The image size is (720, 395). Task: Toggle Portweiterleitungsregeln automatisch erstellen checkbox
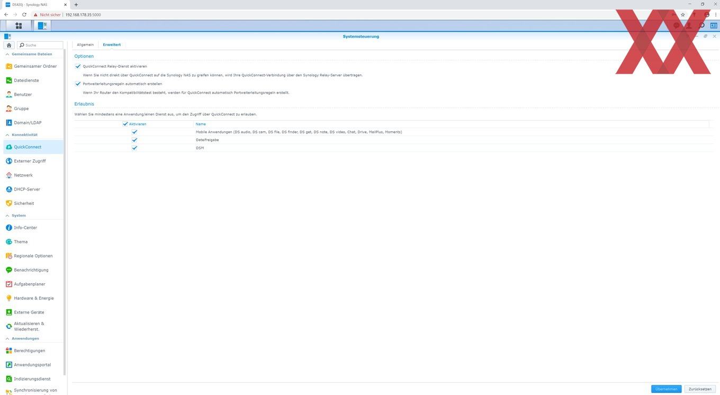click(78, 84)
